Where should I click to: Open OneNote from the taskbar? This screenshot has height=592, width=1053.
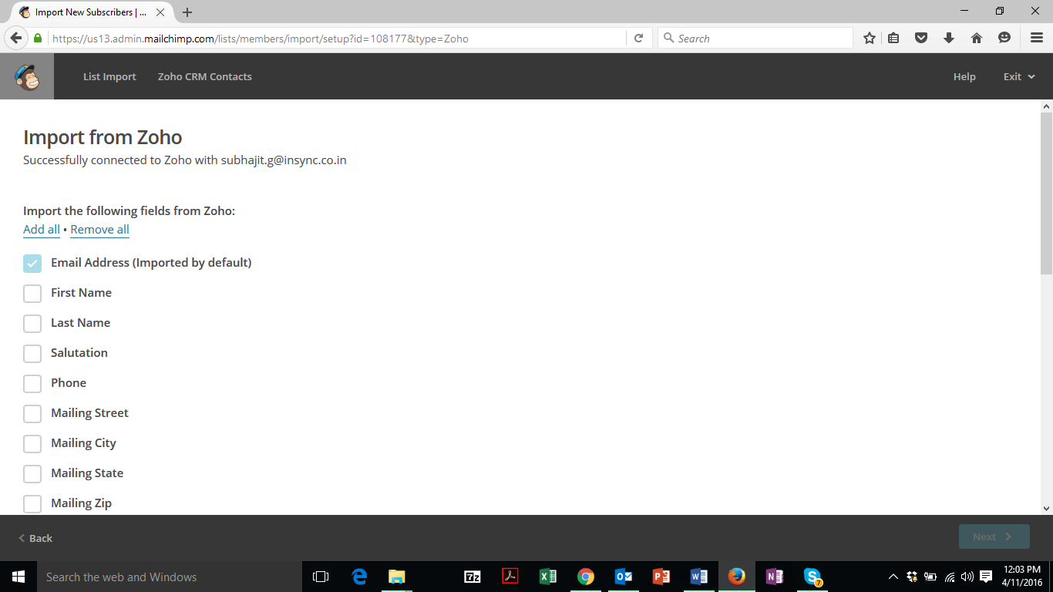click(x=775, y=577)
